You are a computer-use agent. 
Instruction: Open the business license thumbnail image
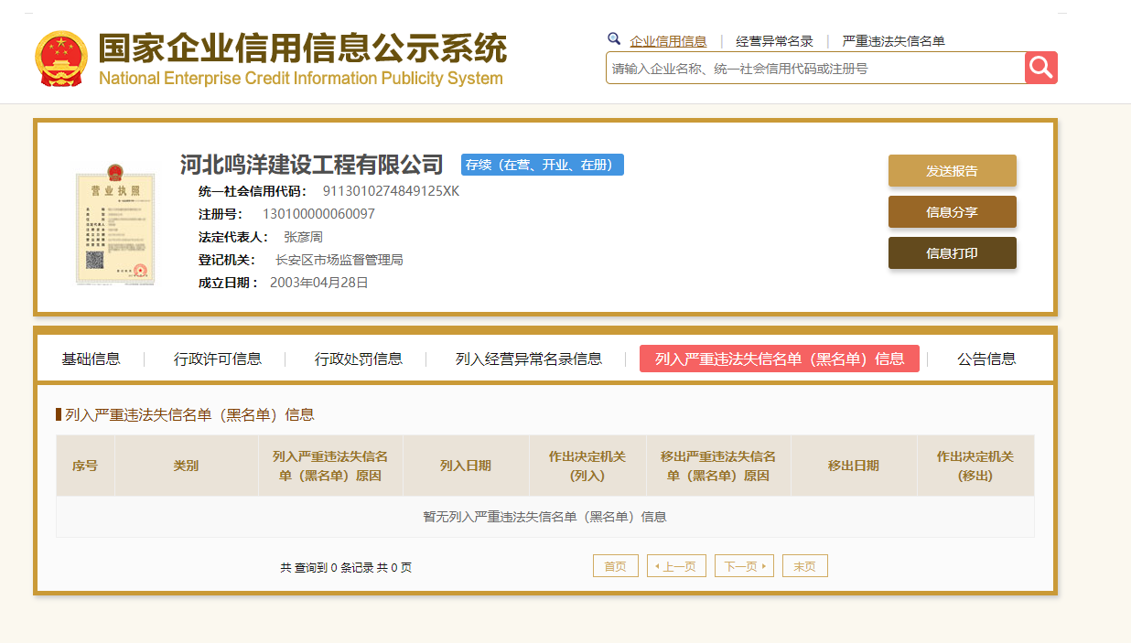tap(114, 225)
